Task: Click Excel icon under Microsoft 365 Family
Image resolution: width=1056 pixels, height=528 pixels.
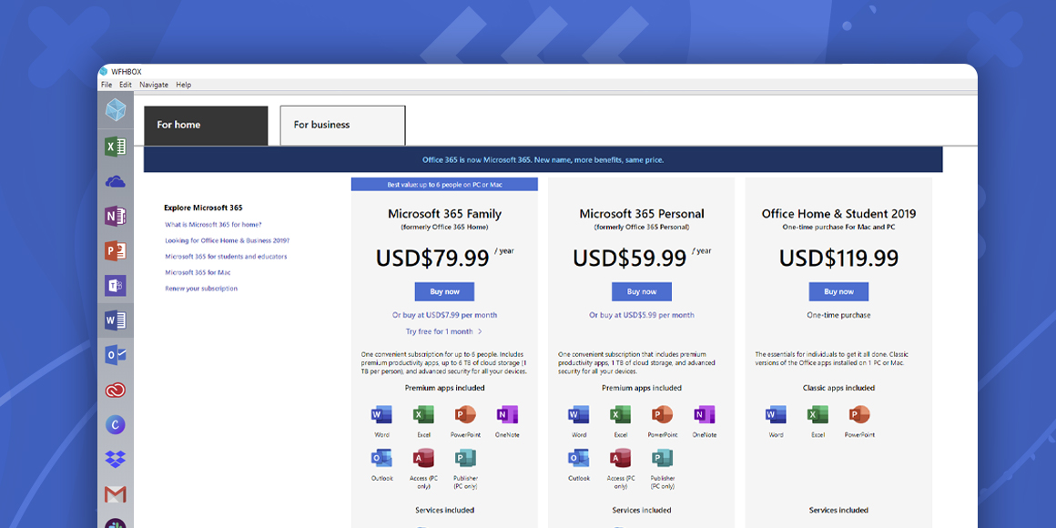Action: click(x=423, y=414)
